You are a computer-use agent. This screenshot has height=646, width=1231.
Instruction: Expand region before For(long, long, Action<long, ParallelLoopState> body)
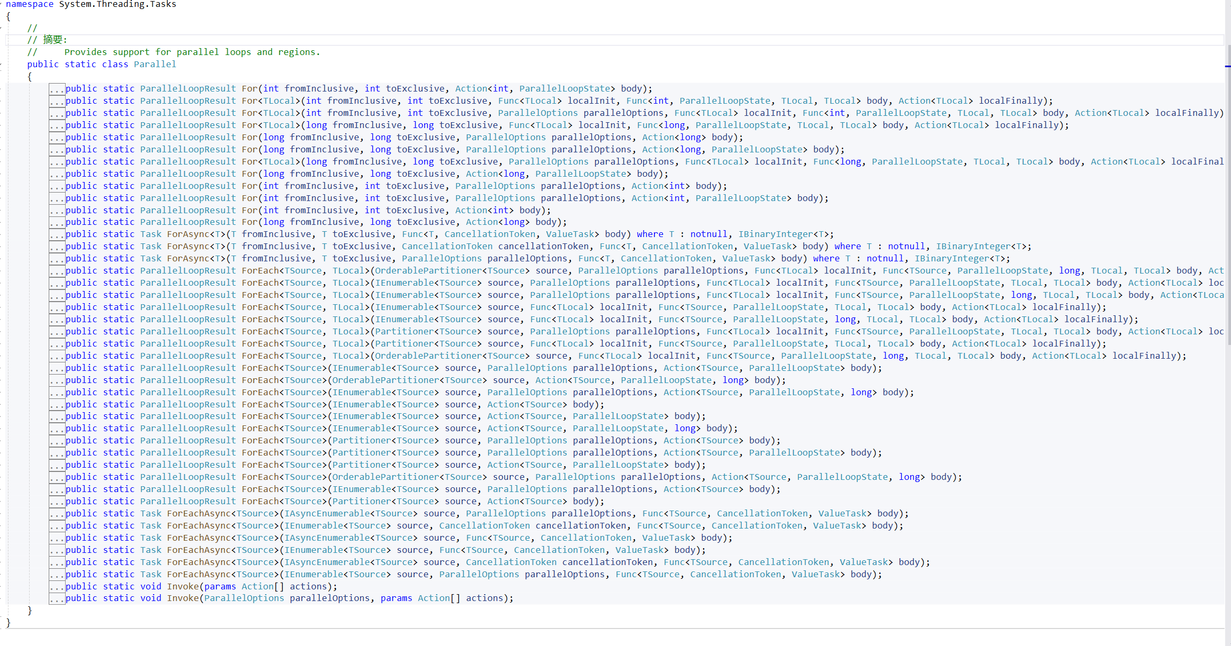[x=57, y=174]
